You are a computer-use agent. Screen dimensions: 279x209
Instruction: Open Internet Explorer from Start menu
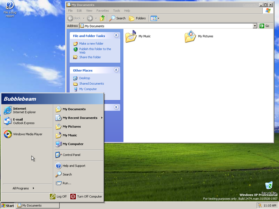pyautogui.click(x=20, y=110)
